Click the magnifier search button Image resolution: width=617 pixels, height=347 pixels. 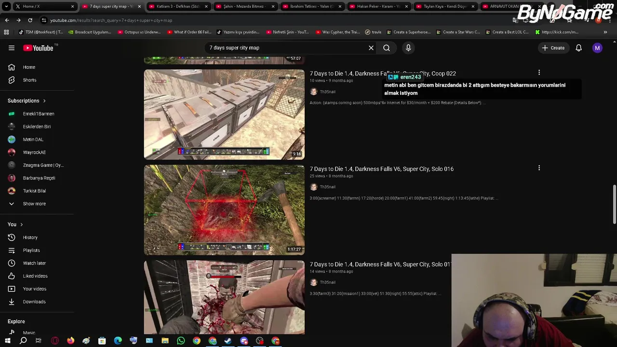click(x=387, y=48)
